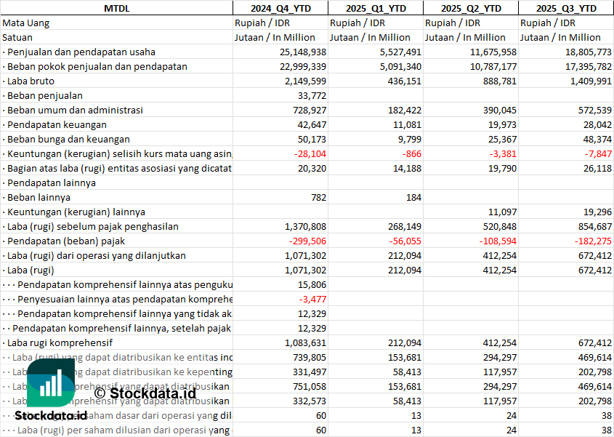Click the value 22,999,339
The height and width of the screenshot is (437, 614).
click(303, 67)
